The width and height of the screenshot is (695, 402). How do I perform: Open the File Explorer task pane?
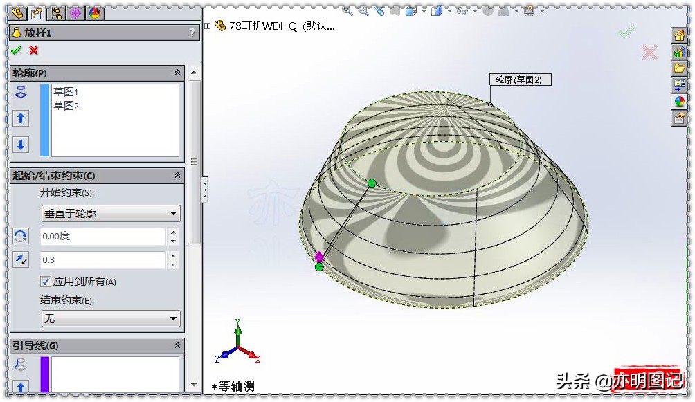679,67
